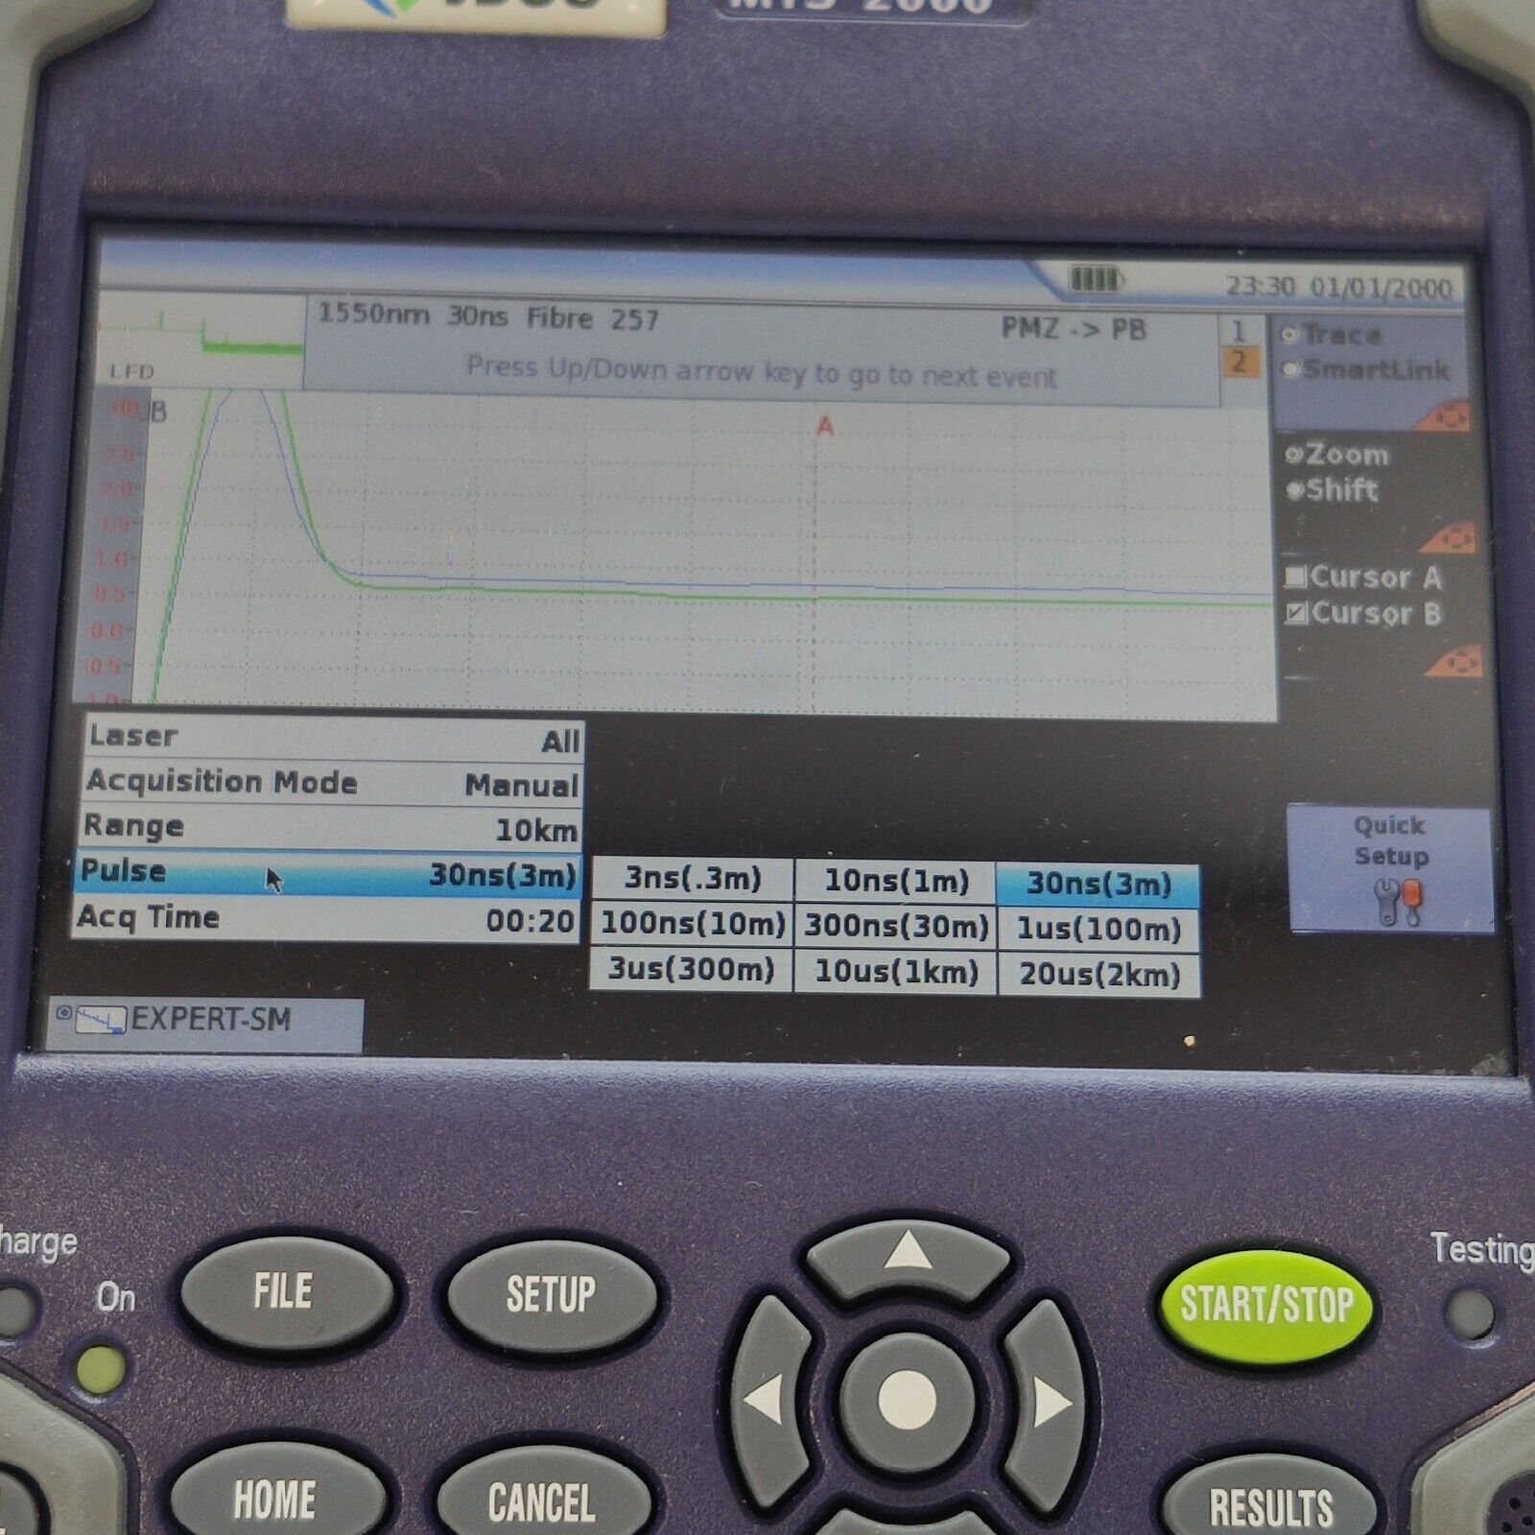Screen dimensions: 1535x1535
Task: Open Quick Setup wrench icon
Action: point(1399,903)
